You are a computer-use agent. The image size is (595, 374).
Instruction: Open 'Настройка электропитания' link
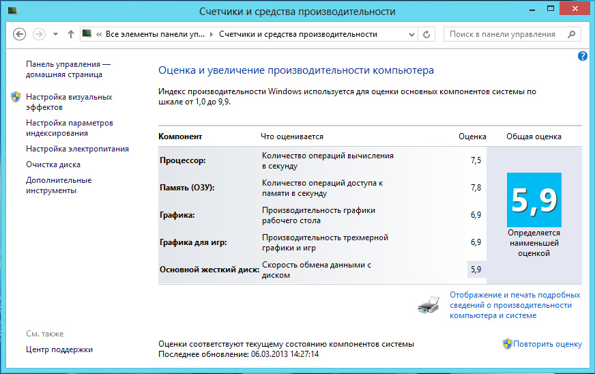77,149
